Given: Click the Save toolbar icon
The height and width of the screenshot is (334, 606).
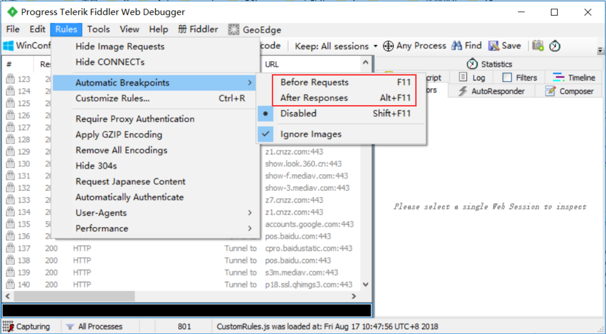Looking at the screenshot, I should tap(494, 46).
